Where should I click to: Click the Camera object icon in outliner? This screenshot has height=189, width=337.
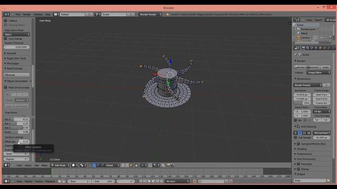[299, 37]
